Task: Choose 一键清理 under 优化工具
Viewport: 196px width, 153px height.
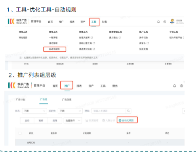Action: coord(53,38)
